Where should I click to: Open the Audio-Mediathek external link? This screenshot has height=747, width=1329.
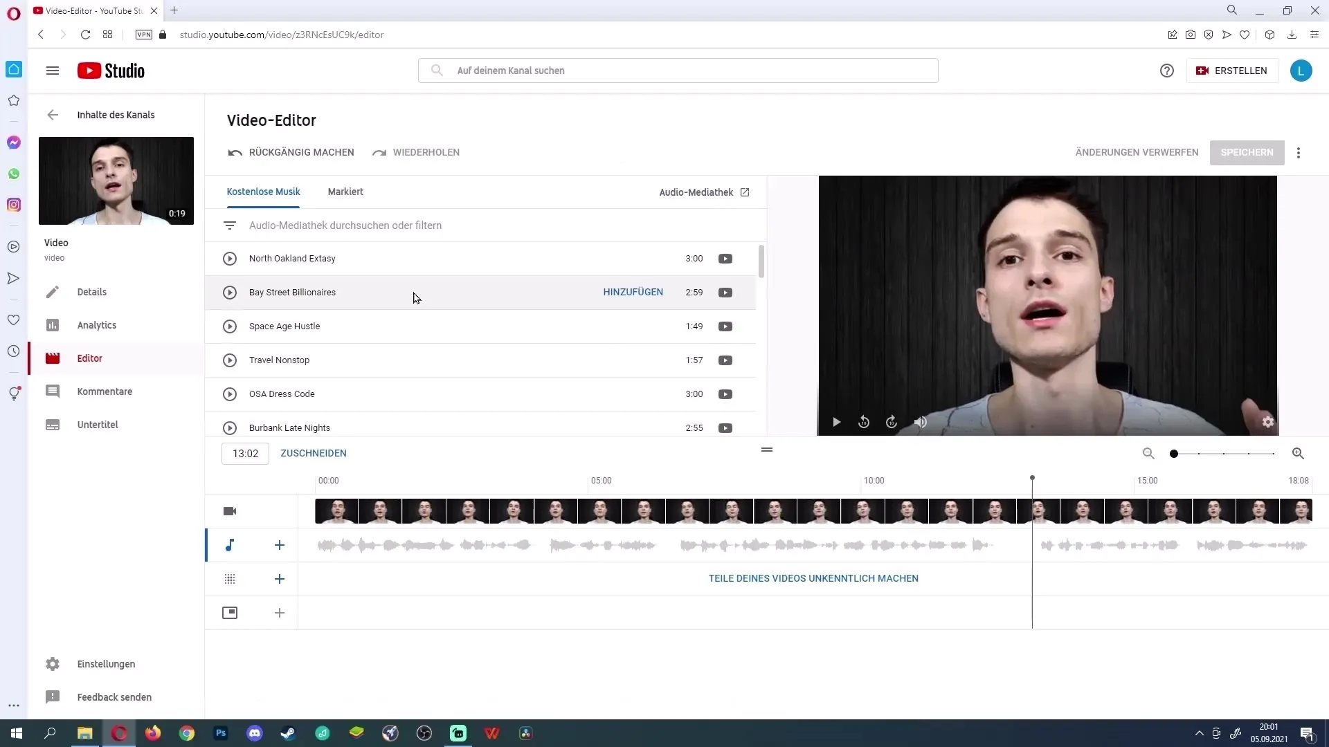point(704,192)
